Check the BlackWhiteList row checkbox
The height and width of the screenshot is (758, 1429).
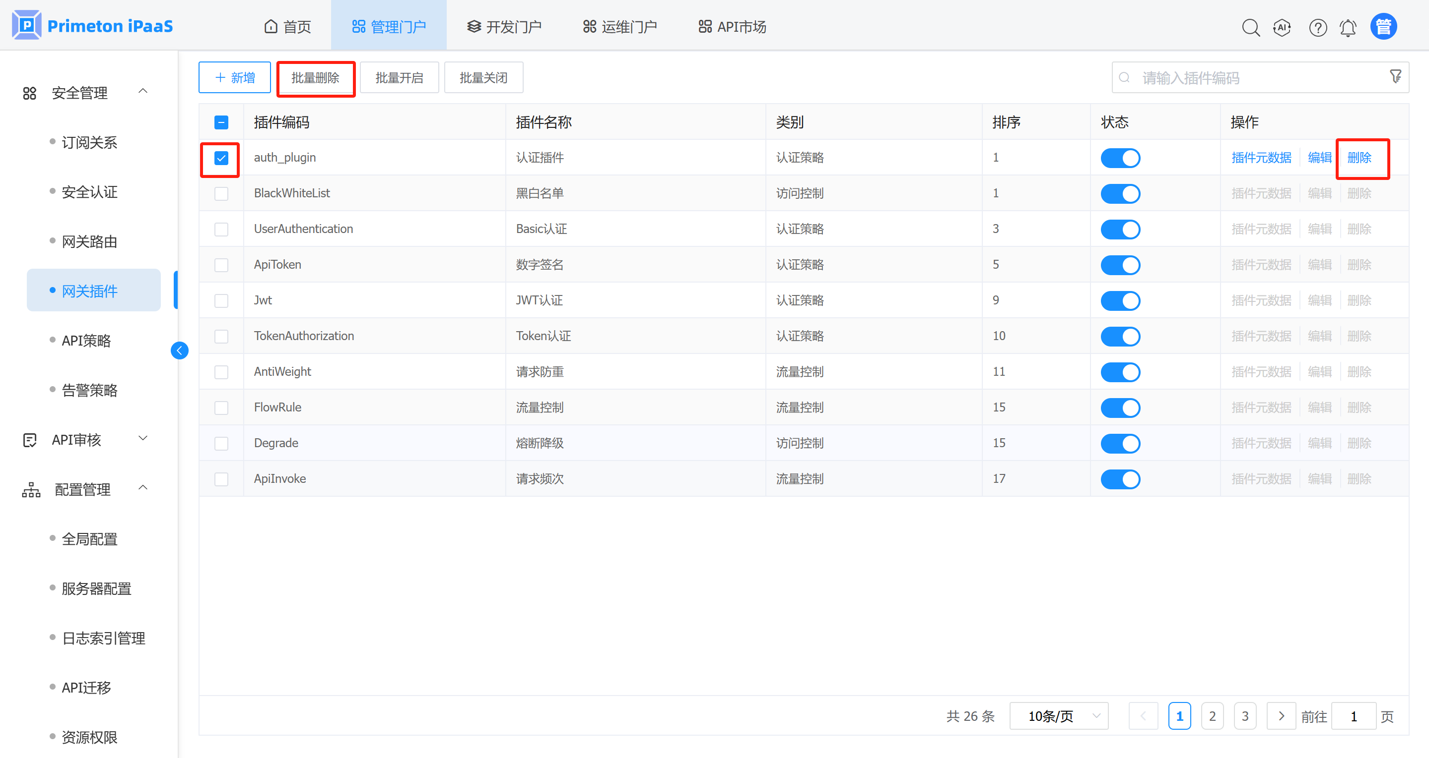(221, 193)
